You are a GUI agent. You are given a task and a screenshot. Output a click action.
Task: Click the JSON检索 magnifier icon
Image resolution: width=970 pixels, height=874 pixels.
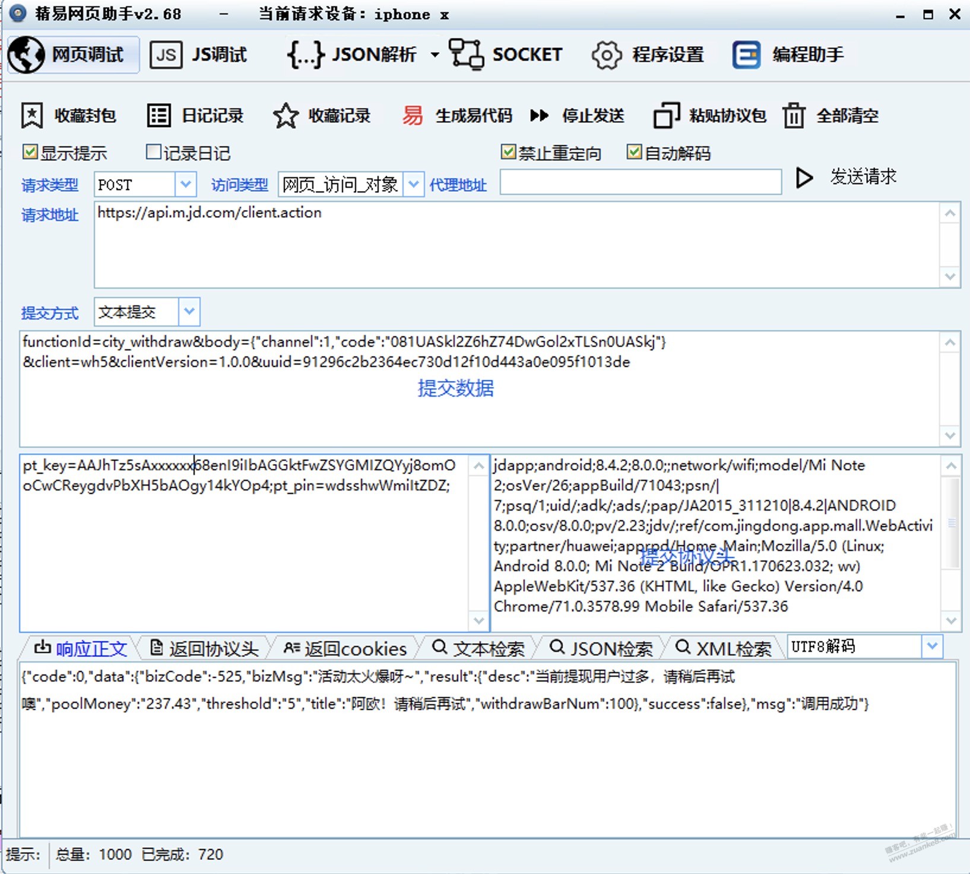pos(557,647)
